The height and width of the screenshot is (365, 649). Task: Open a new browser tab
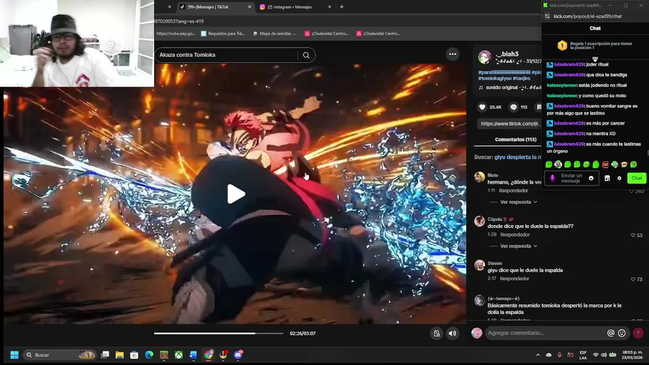tap(342, 7)
